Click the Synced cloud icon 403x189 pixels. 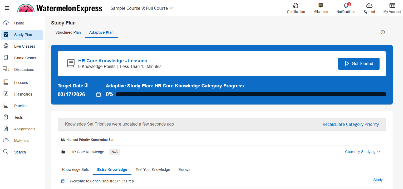click(x=369, y=6)
